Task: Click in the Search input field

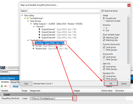Action: click(64, 11)
